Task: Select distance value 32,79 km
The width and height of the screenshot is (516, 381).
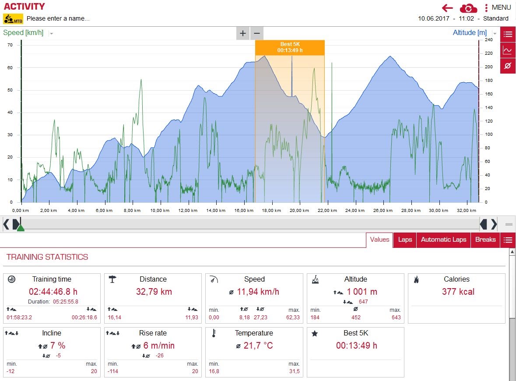Action: (x=154, y=291)
